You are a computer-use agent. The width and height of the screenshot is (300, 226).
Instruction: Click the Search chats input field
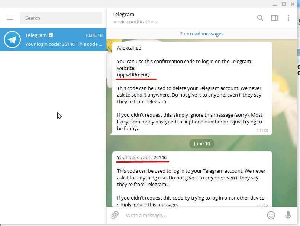(61, 18)
